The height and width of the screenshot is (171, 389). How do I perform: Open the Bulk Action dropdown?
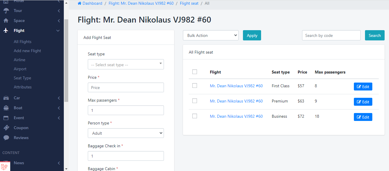point(211,35)
